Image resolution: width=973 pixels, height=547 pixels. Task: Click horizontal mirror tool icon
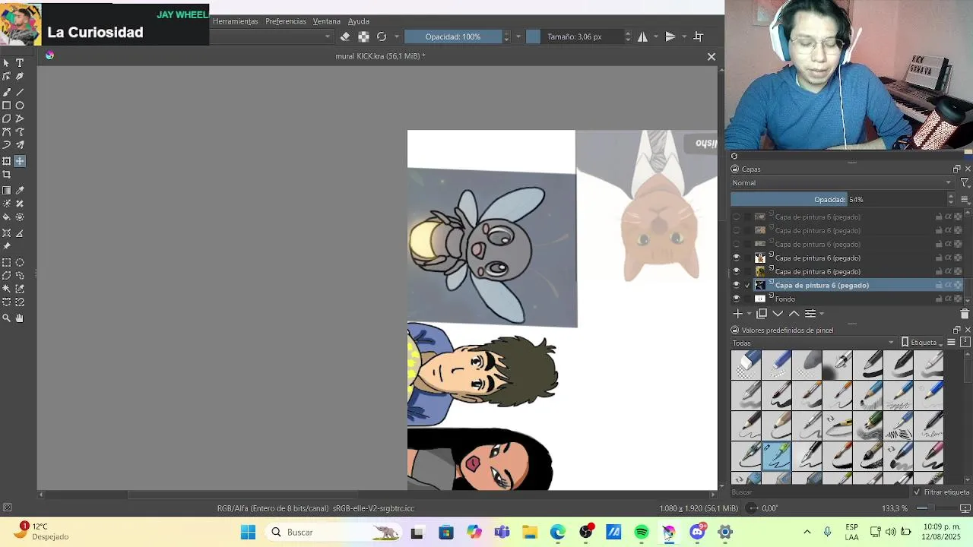point(643,36)
